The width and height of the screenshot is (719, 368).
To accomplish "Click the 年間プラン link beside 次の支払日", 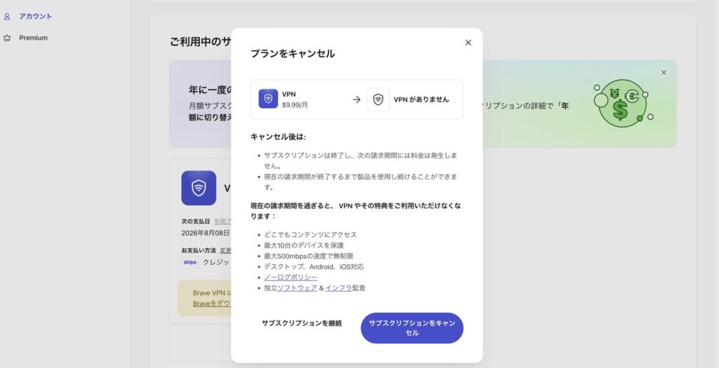I will [x=223, y=222].
